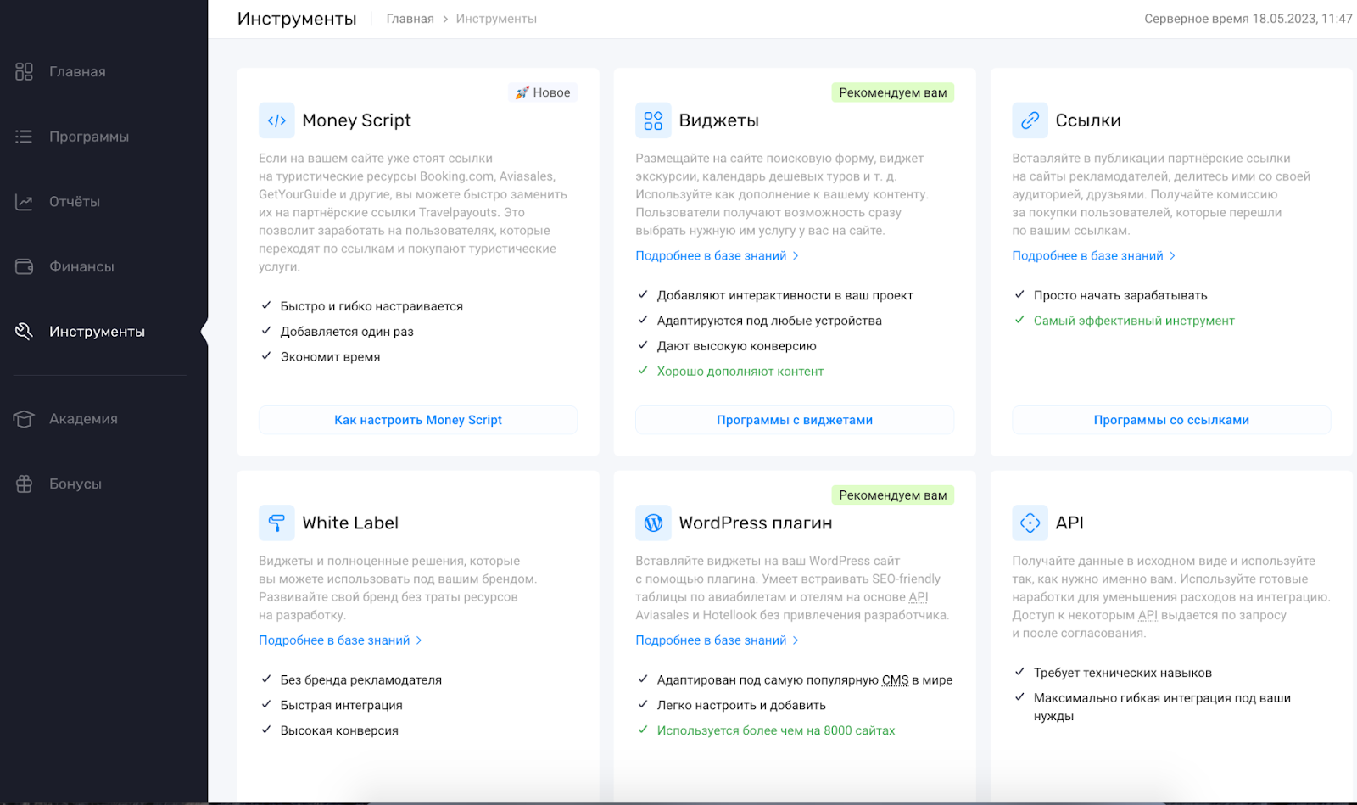Click 'Самый эффективный инструмент' green text
Screen dimensions: 1357x805
pyautogui.click(x=1134, y=321)
